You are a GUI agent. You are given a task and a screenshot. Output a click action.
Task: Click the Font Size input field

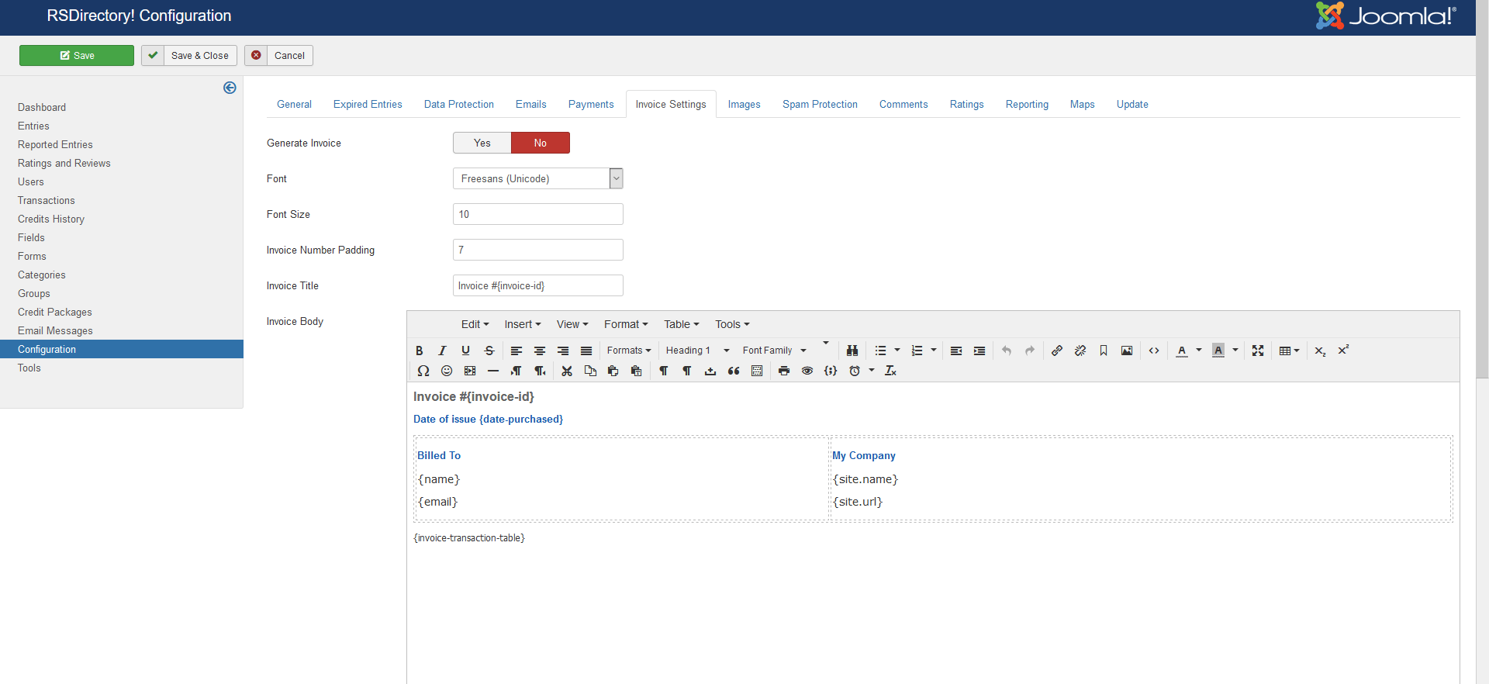538,214
